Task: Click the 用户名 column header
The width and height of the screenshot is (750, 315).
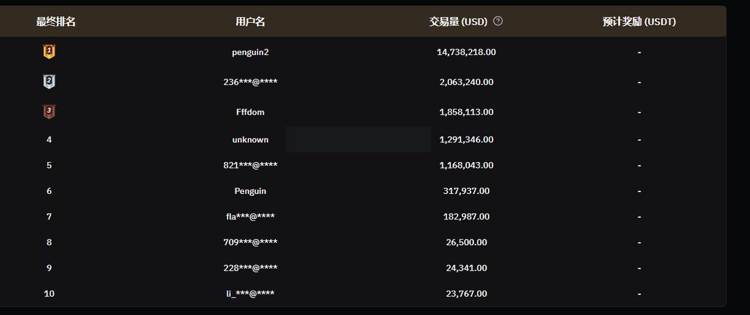Action: point(250,21)
